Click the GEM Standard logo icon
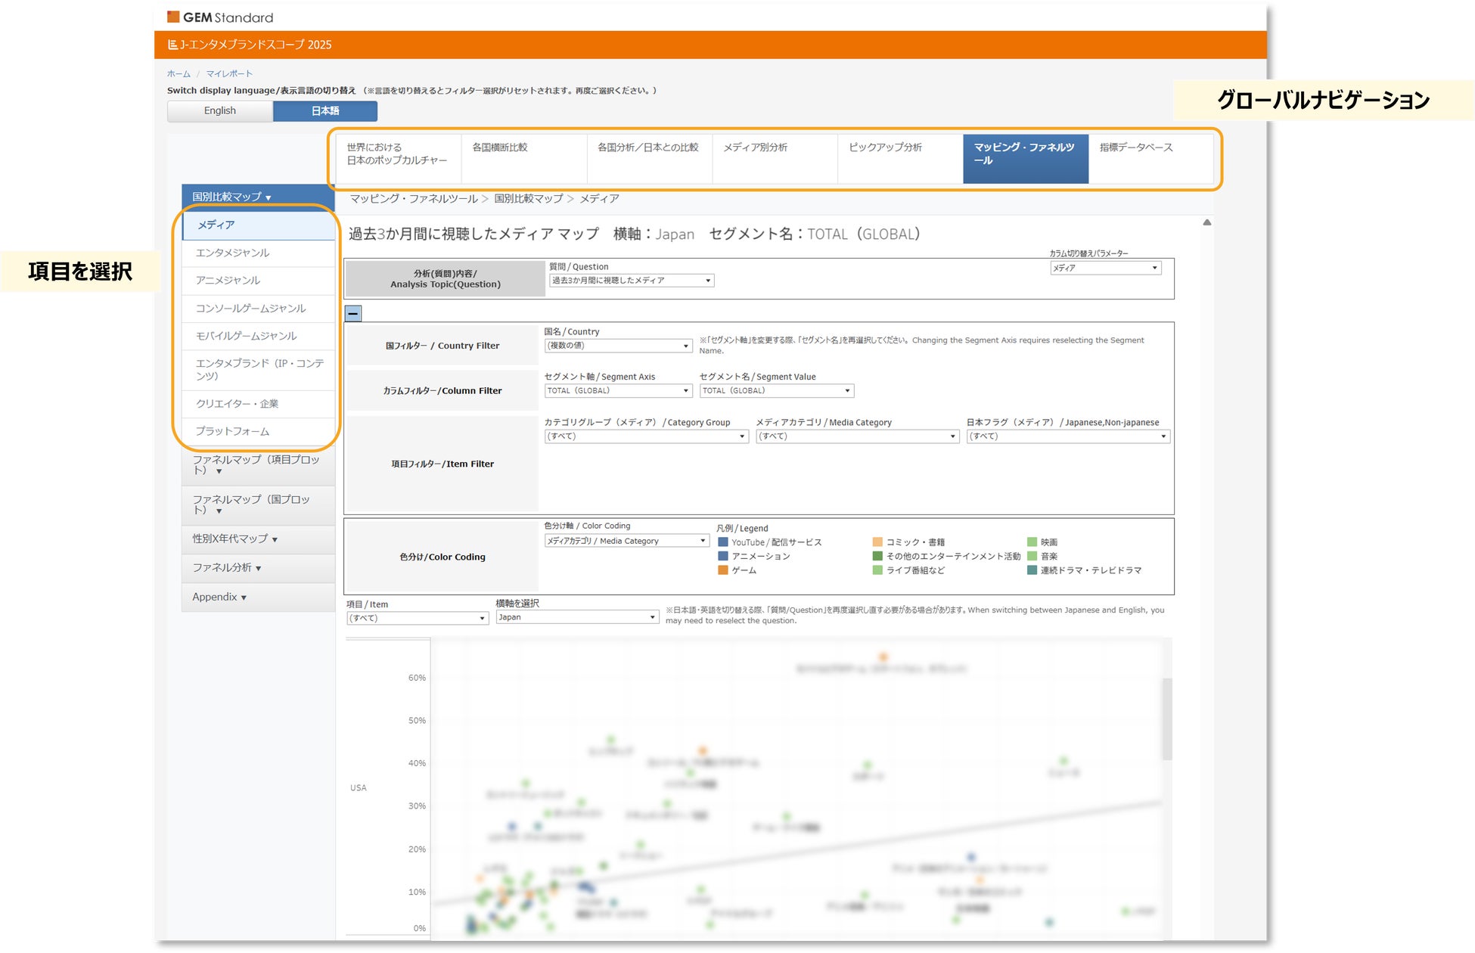The height and width of the screenshot is (953, 1475). click(173, 17)
